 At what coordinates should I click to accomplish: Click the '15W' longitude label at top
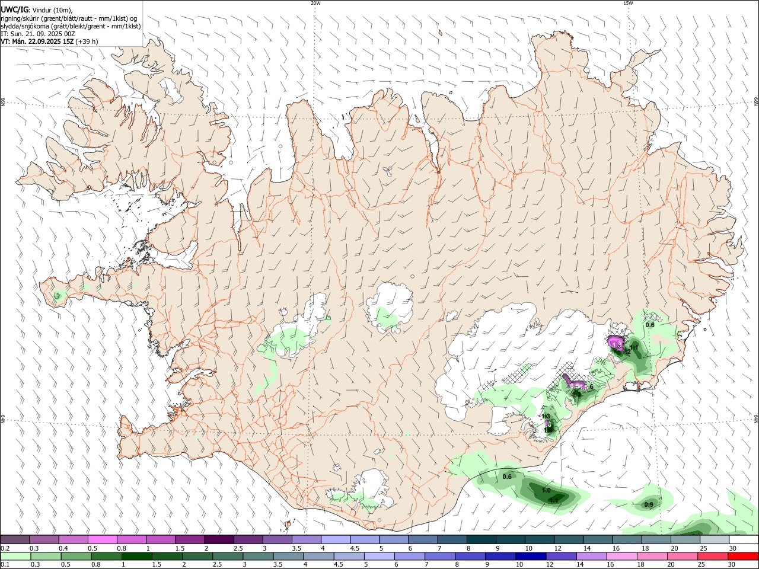[x=628, y=3]
